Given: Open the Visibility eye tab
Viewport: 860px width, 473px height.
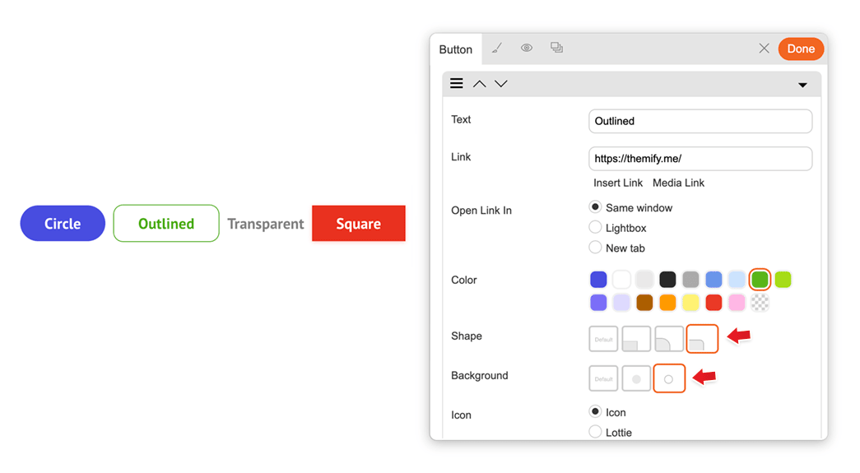Looking at the screenshot, I should (x=527, y=48).
